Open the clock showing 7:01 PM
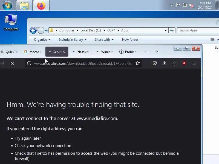 [x=205, y=5]
